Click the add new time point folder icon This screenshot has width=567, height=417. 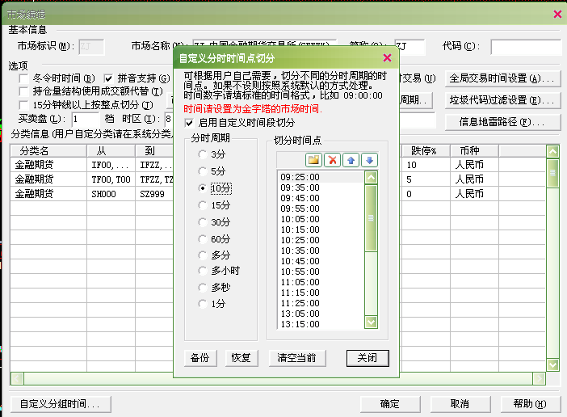tap(313, 160)
